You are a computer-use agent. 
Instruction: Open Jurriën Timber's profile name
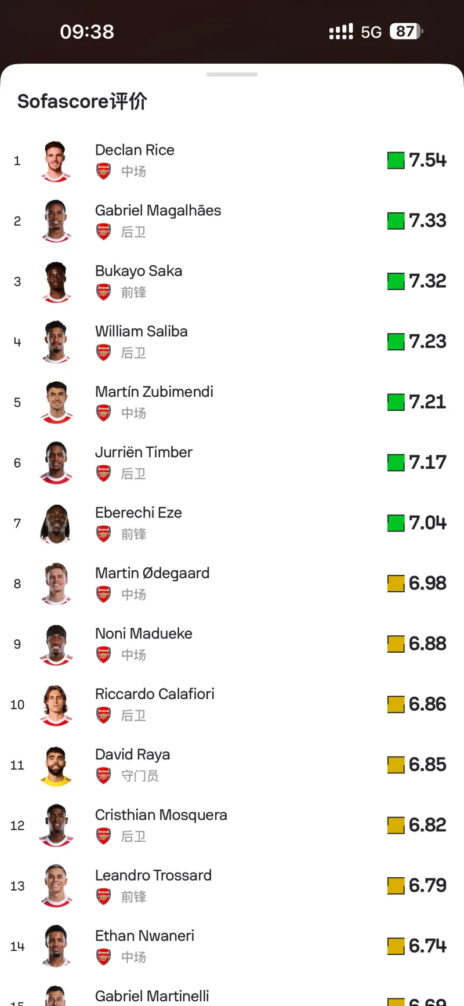pos(144,453)
